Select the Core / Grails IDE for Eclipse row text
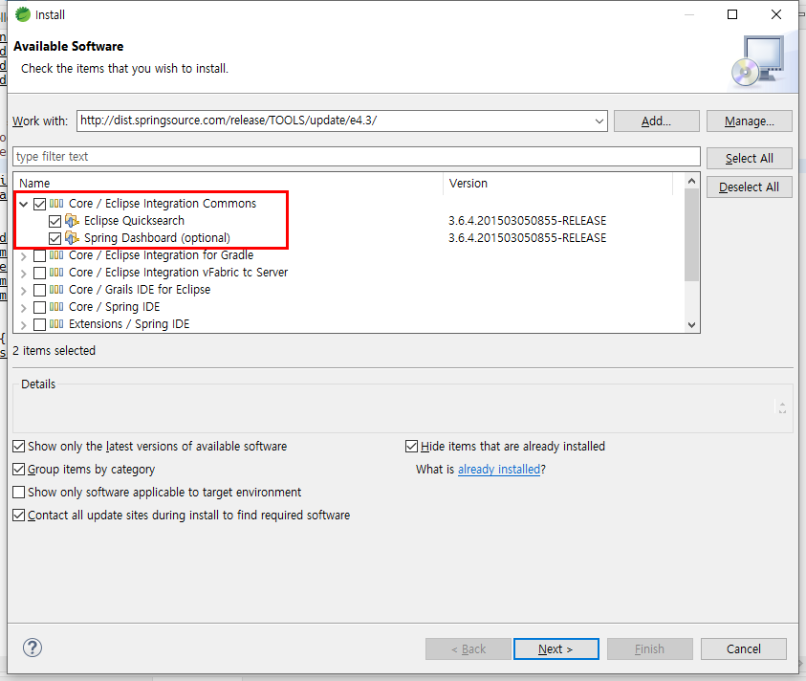 (140, 290)
